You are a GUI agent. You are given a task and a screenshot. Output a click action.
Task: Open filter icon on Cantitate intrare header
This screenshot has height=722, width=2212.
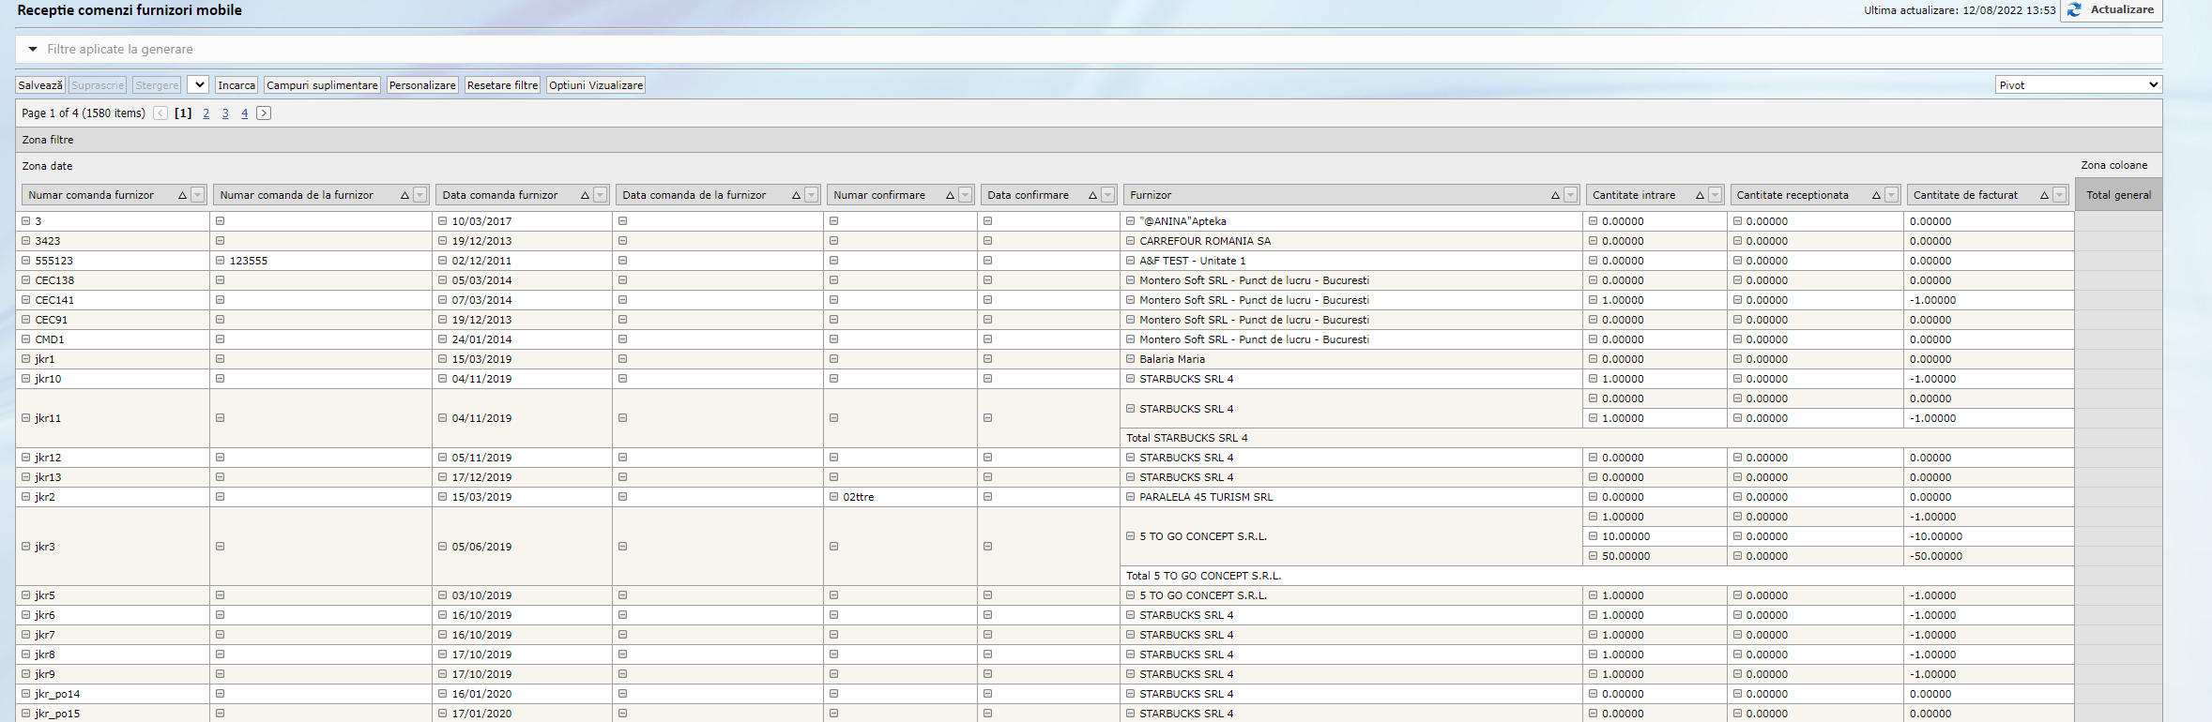(x=1715, y=195)
